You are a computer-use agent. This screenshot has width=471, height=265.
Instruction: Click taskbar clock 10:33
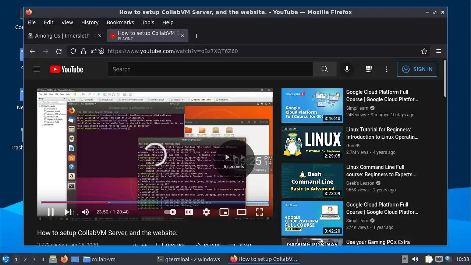coord(463,259)
